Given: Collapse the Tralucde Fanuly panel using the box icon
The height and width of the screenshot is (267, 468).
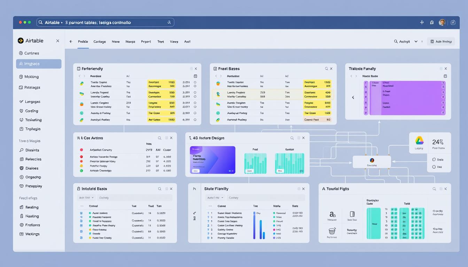Looking at the screenshot, I should click(x=445, y=76).
